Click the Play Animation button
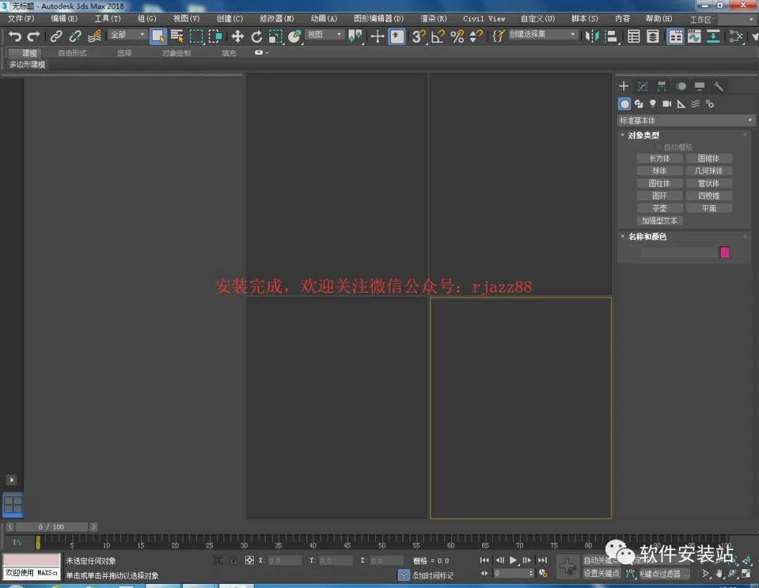This screenshot has height=588, width=759. tap(513, 561)
